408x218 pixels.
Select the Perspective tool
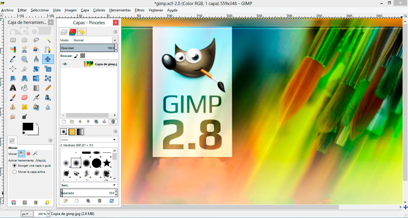pyautogui.click(x=25, y=78)
